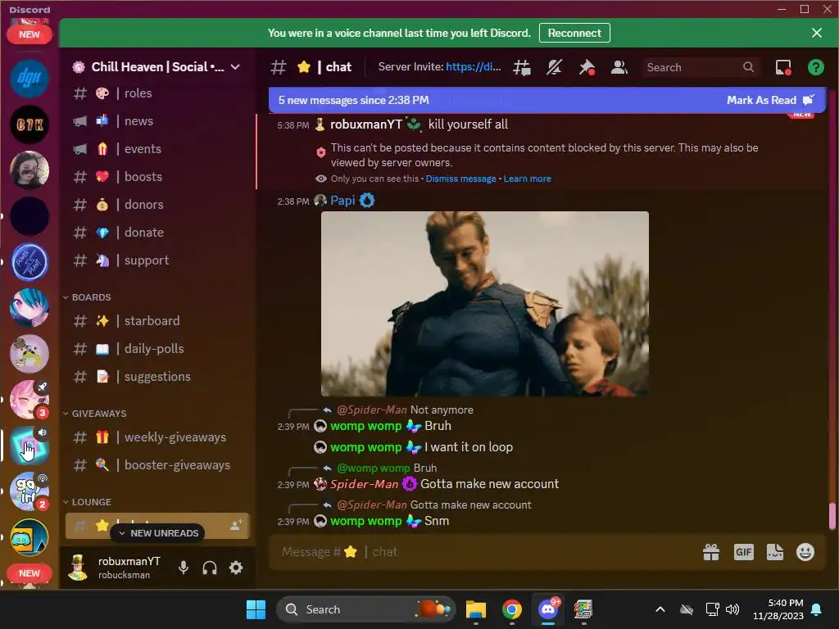839x629 pixels.
Task: Open Google Chrome from taskbar
Action: click(512, 609)
